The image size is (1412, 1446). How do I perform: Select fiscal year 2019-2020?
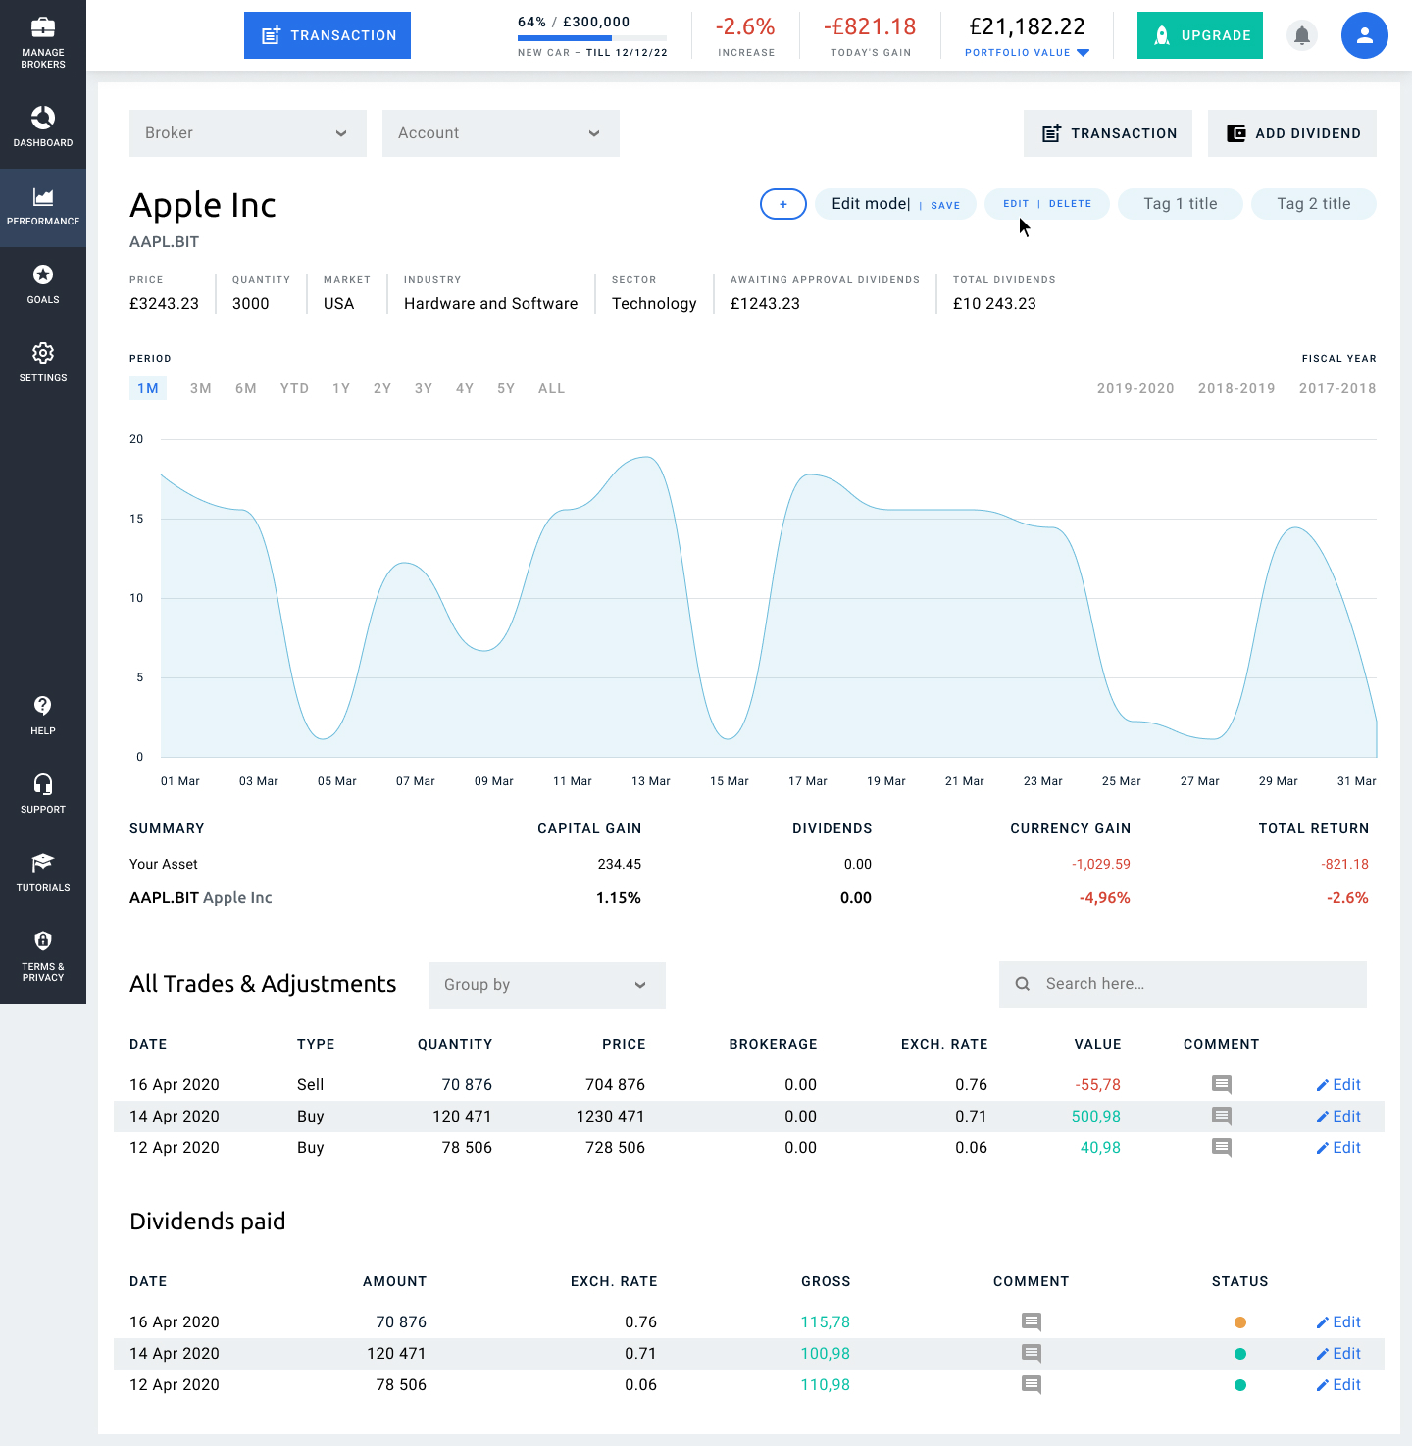[x=1135, y=388]
